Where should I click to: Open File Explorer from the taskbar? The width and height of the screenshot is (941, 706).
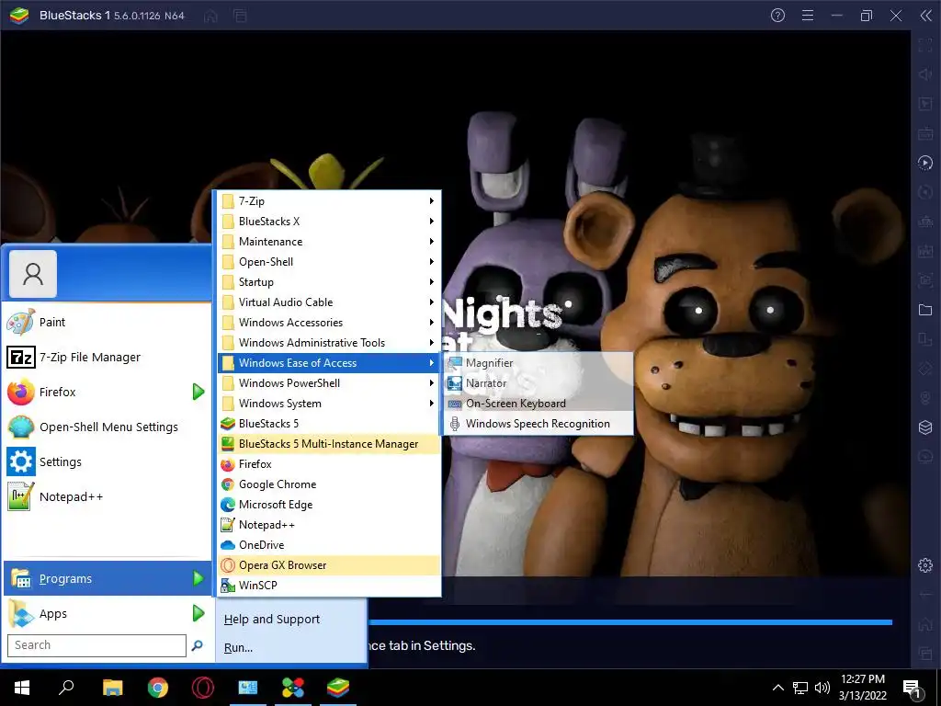(112, 688)
